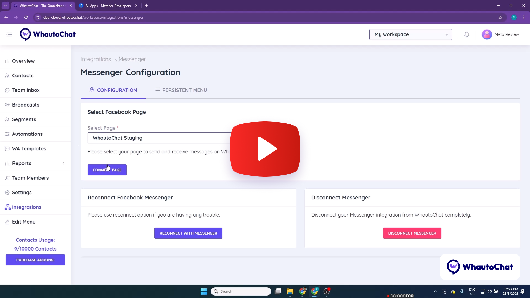Open the notification bell

pyautogui.click(x=467, y=34)
